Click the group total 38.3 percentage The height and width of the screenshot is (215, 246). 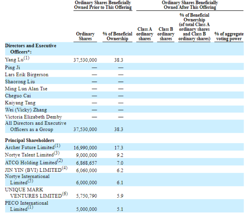tap(119, 129)
